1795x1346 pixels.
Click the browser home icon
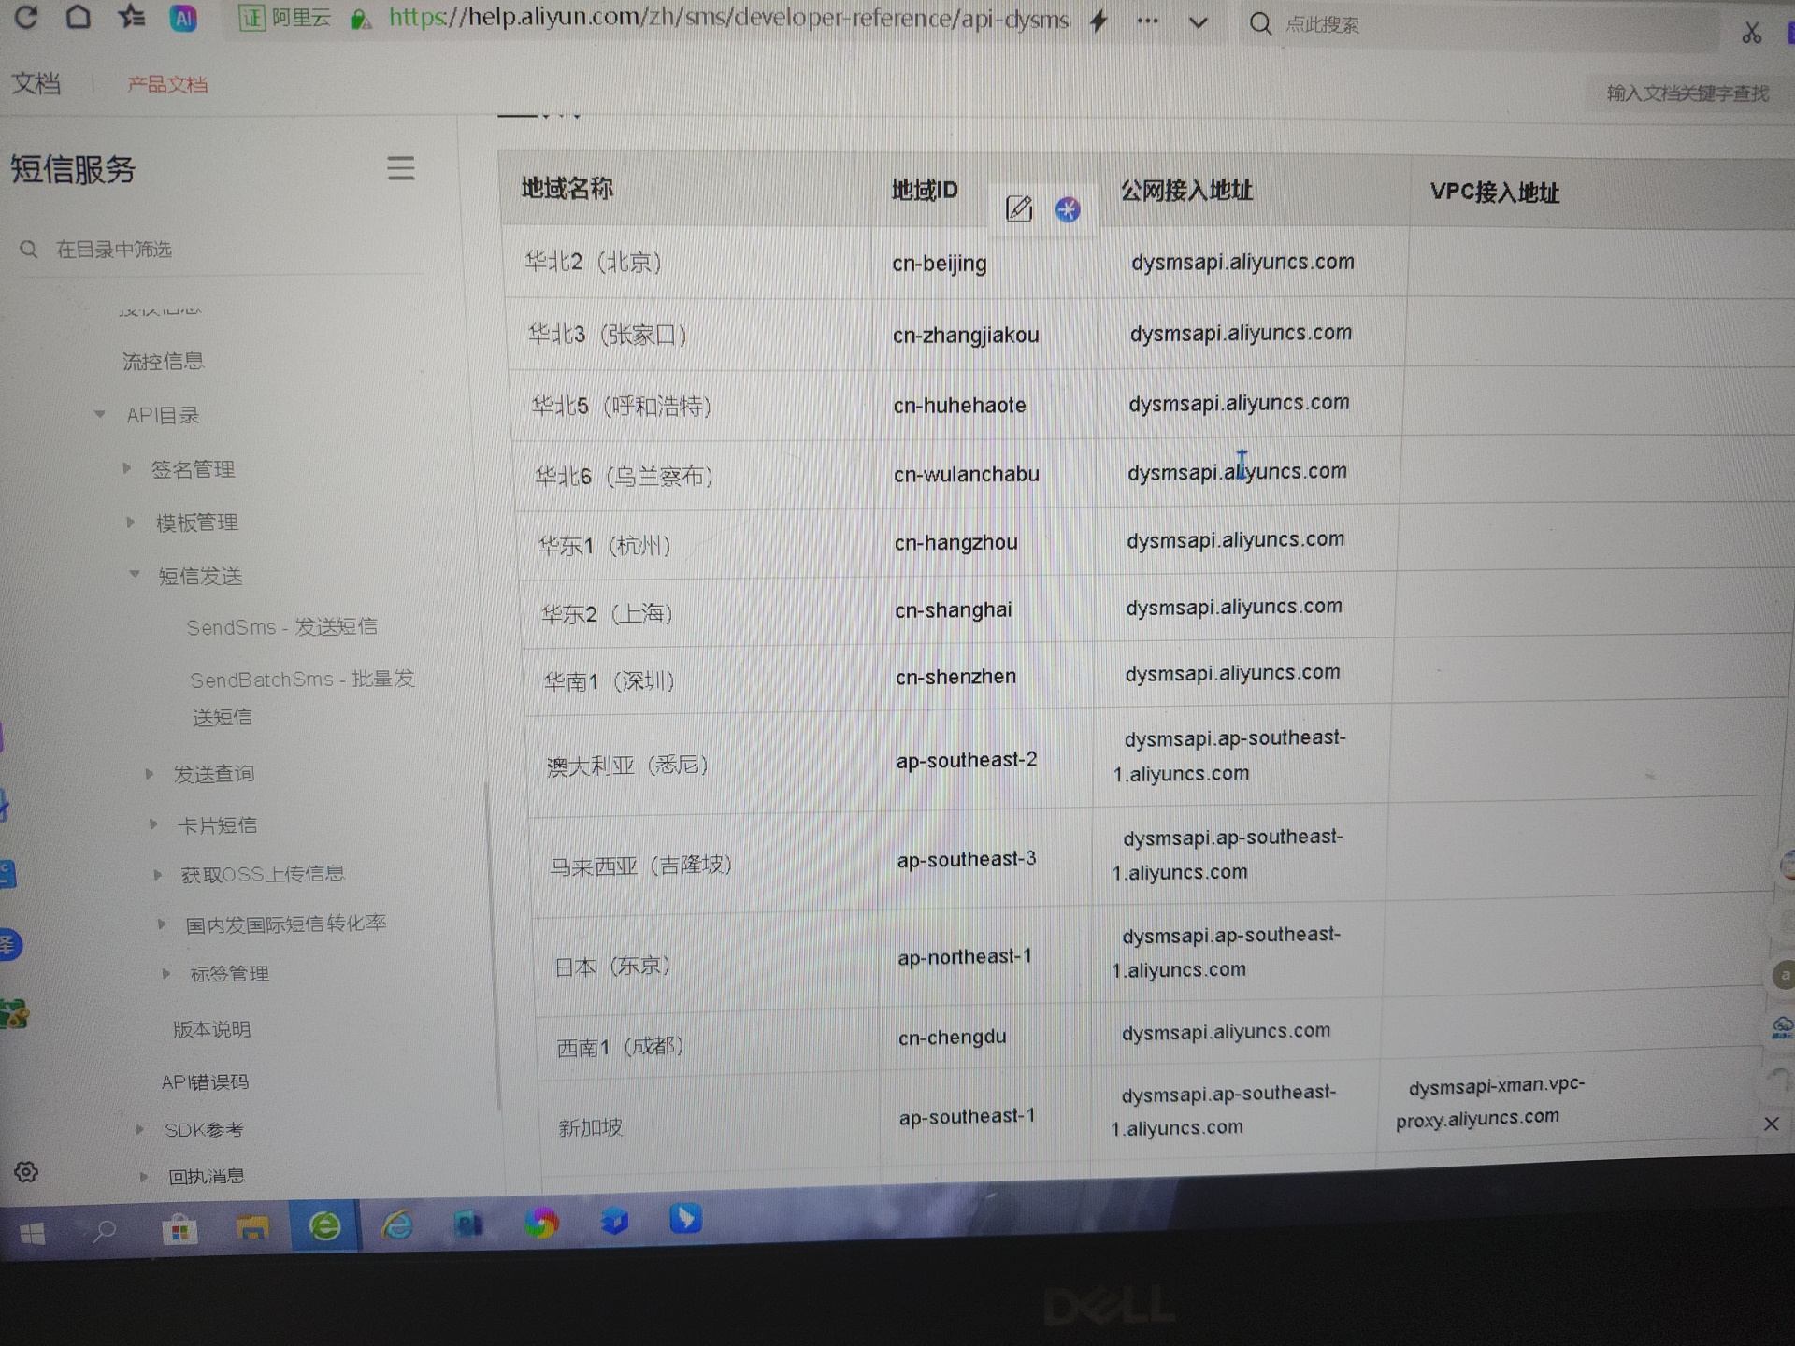[79, 16]
